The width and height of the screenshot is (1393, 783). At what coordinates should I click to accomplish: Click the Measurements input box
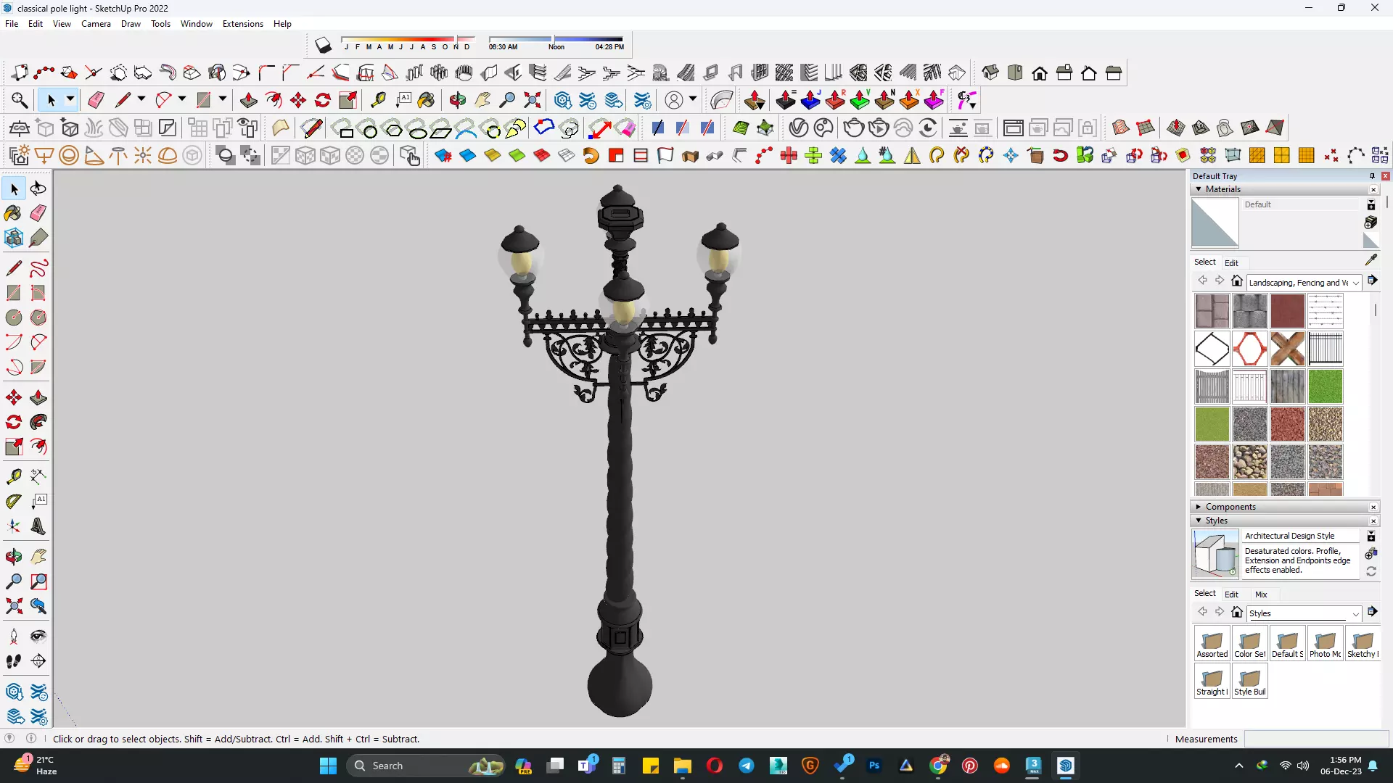tap(1316, 739)
